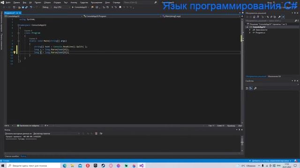The height and width of the screenshot is (168, 300).
Task: Select Program.cs in Solution Explorer
Action: (261, 33)
